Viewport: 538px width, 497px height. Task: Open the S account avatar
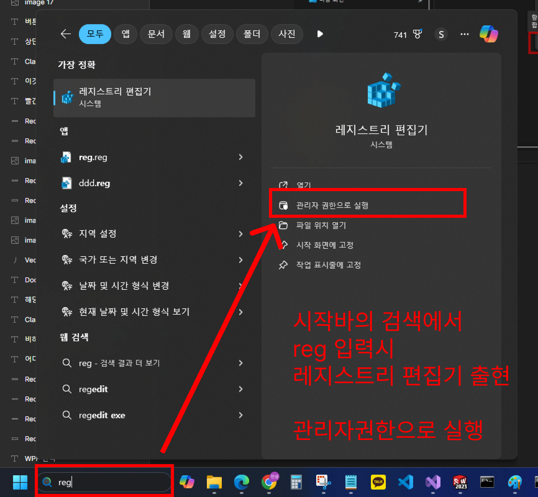[x=441, y=34]
